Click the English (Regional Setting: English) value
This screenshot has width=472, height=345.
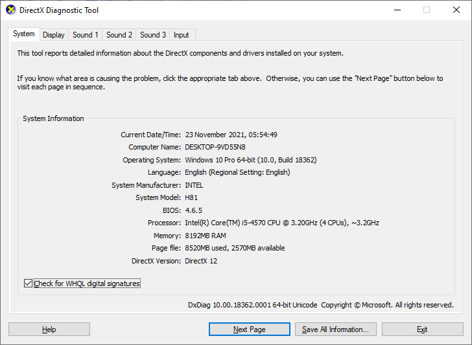[x=237, y=172]
